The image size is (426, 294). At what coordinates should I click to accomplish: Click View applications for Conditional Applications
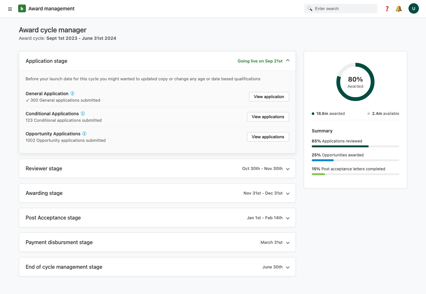pos(268,117)
